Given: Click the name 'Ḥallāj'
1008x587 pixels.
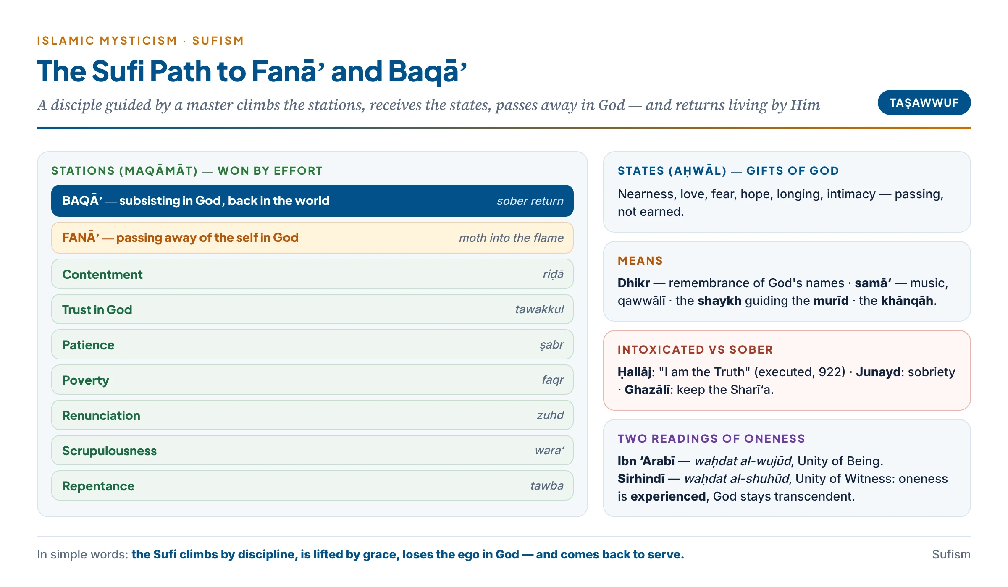Looking at the screenshot, I should pos(634,372).
